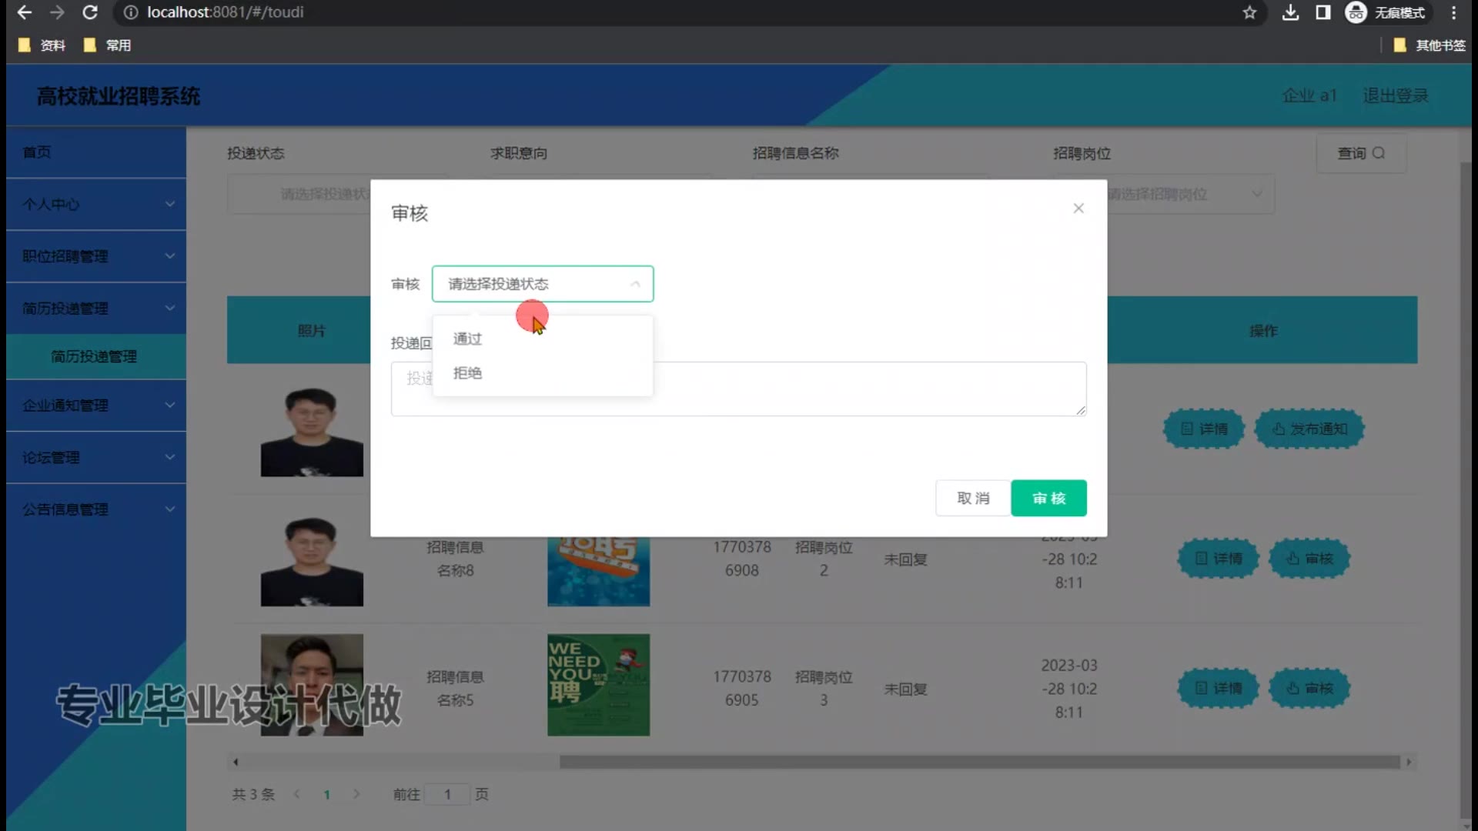Image resolution: width=1478 pixels, height=831 pixels.
Task: Open 常用 bookmark folder
Action: [x=108, y=45]
